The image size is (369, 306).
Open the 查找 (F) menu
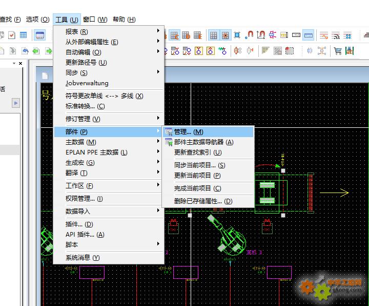pos(10,20)
